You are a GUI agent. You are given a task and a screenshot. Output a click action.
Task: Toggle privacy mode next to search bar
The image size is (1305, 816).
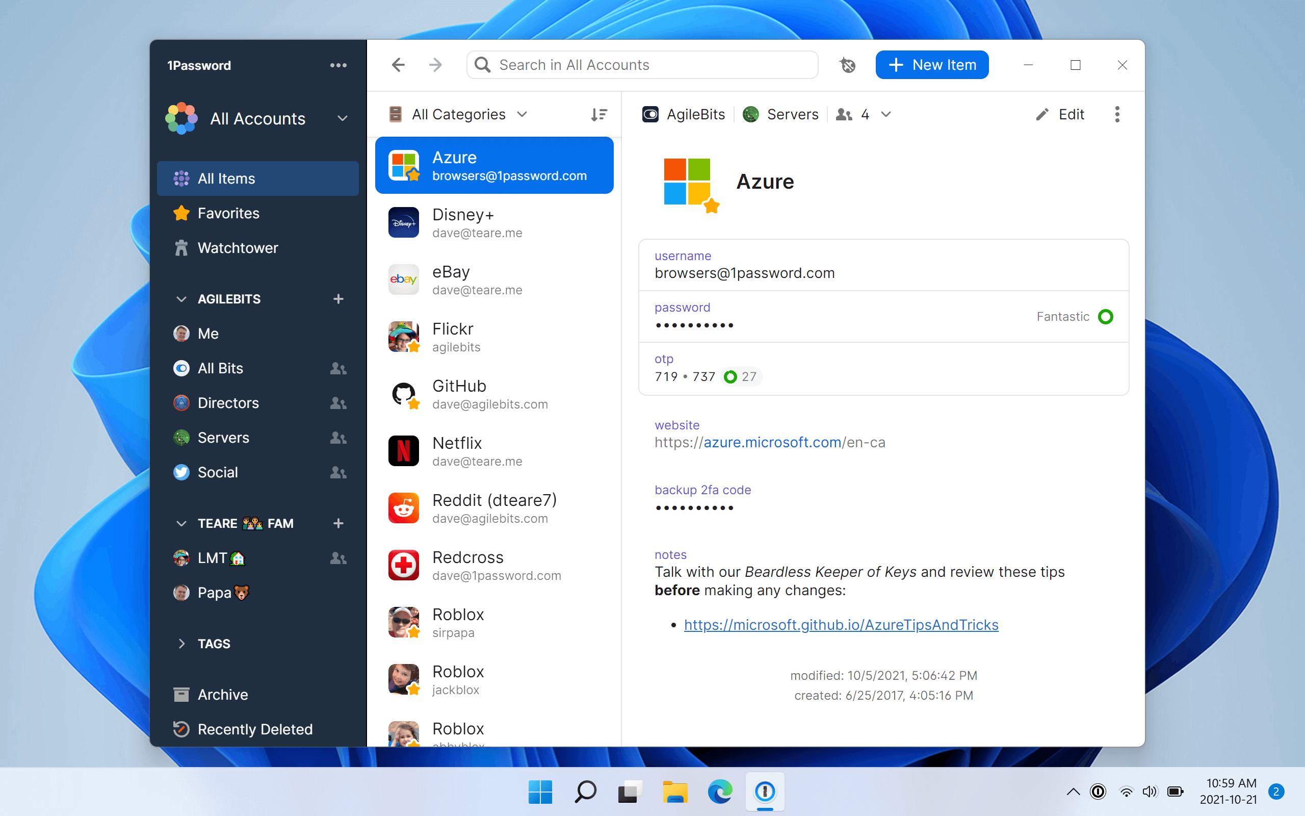(848, 65)
